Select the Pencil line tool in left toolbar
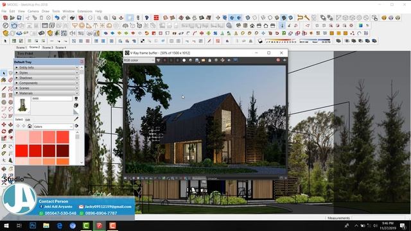Screen dimensions: 411x231 (4, 89)
